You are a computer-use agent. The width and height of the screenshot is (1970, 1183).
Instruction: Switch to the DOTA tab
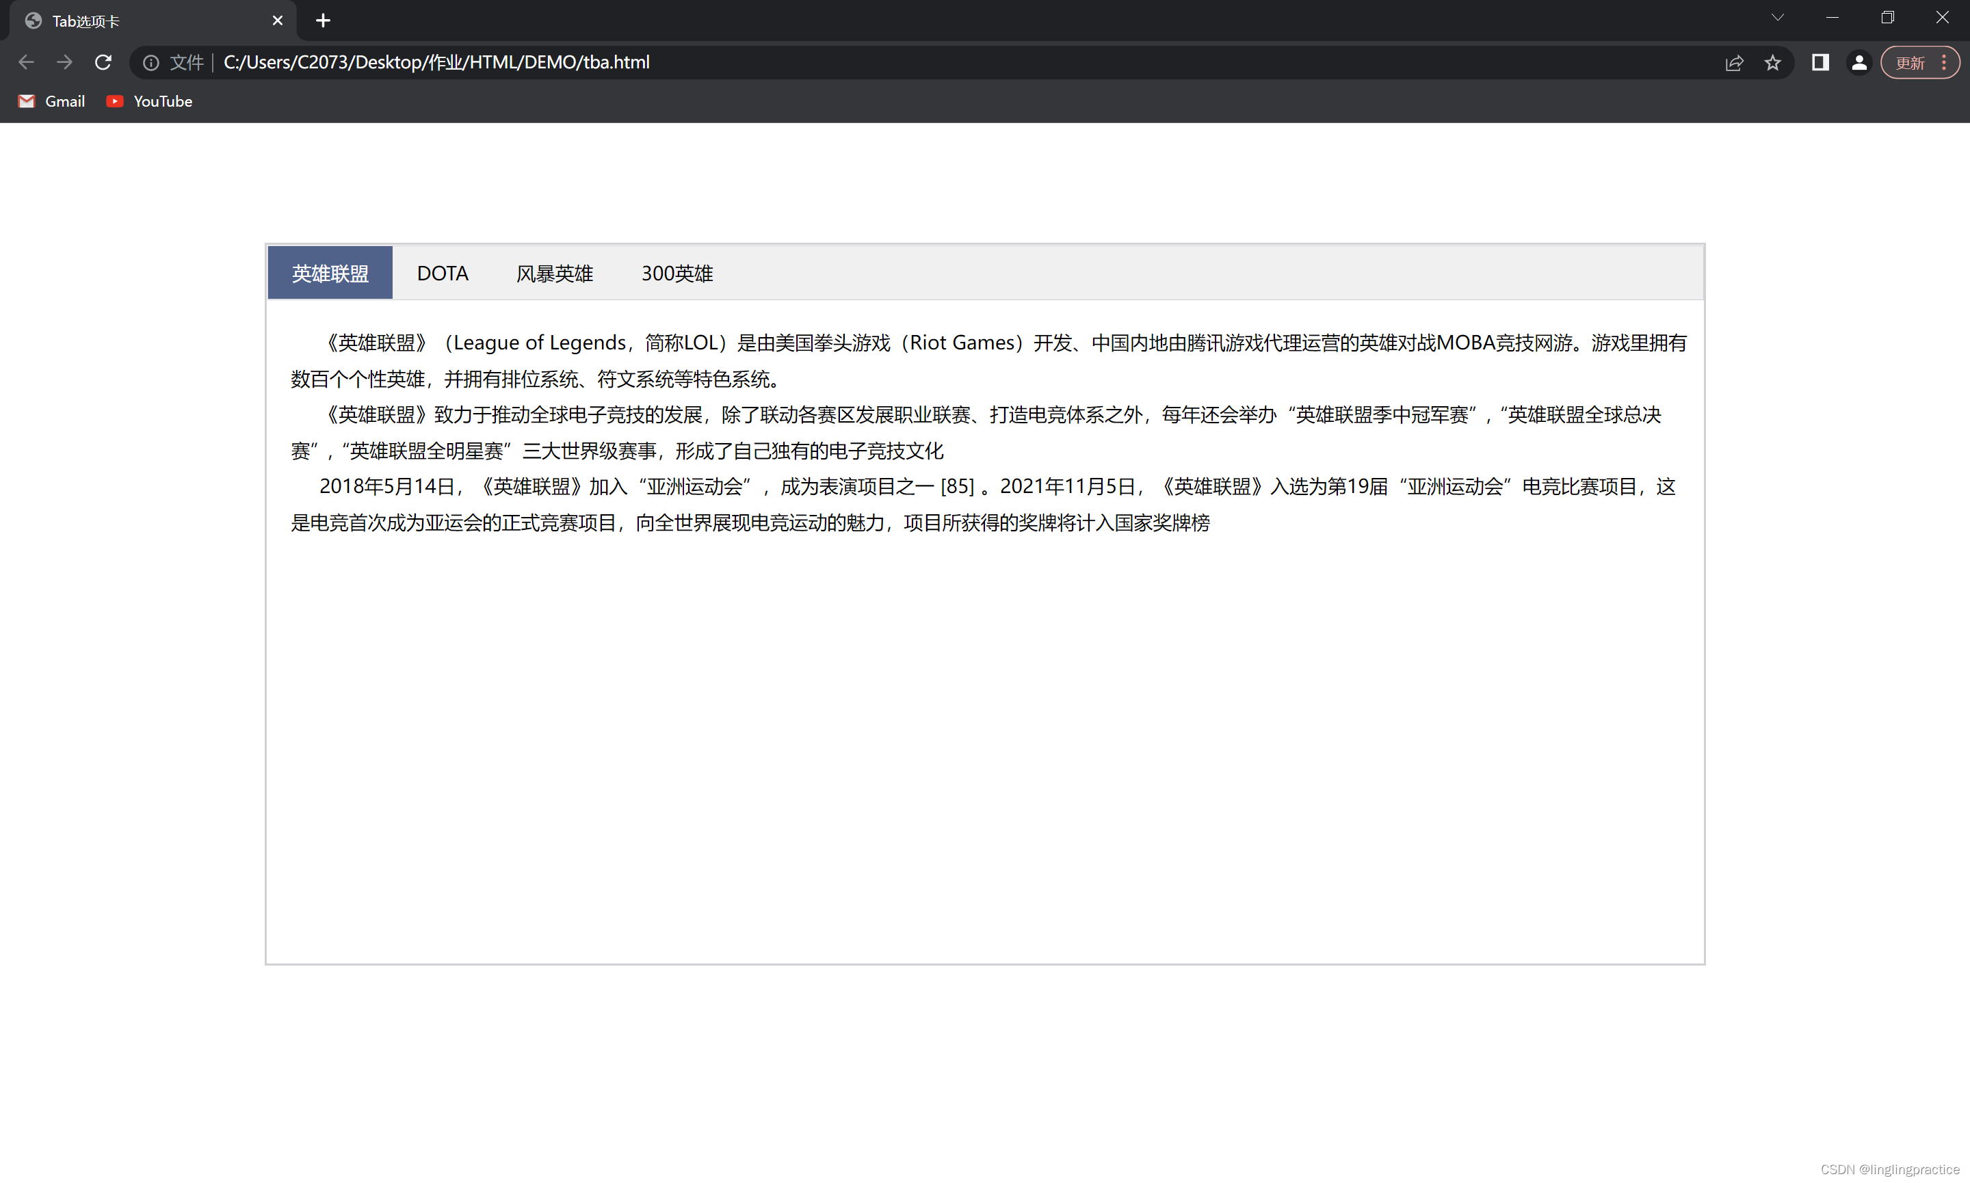point(443,273)
